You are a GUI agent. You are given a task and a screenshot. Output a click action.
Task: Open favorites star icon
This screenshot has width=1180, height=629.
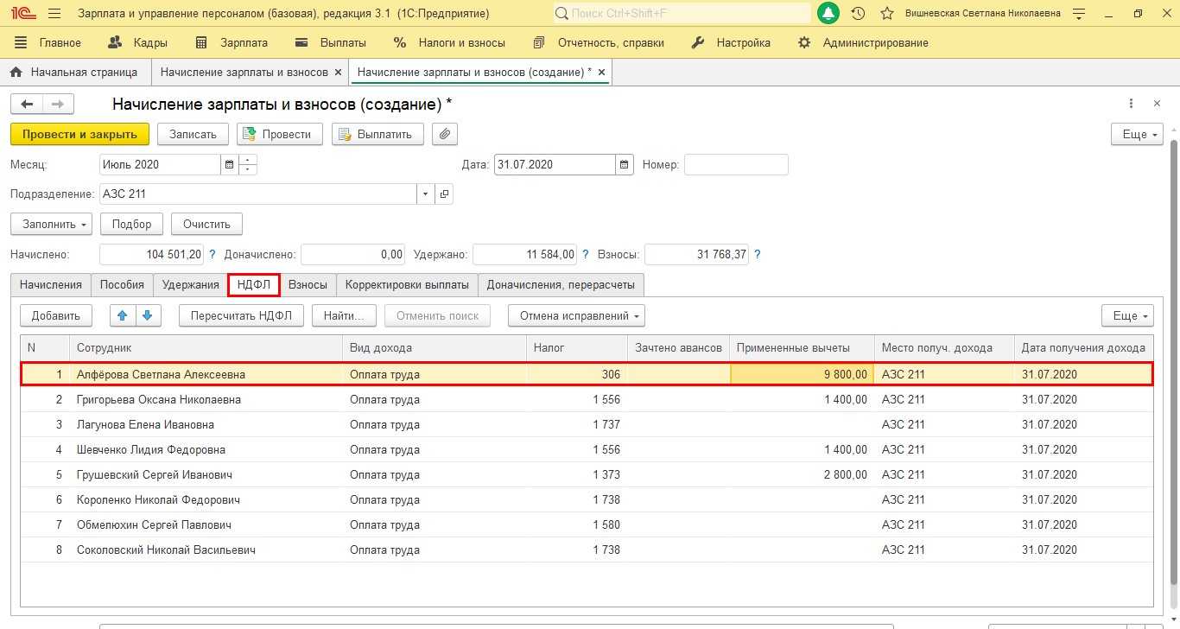pyautogui.click(x=886, y=14)
